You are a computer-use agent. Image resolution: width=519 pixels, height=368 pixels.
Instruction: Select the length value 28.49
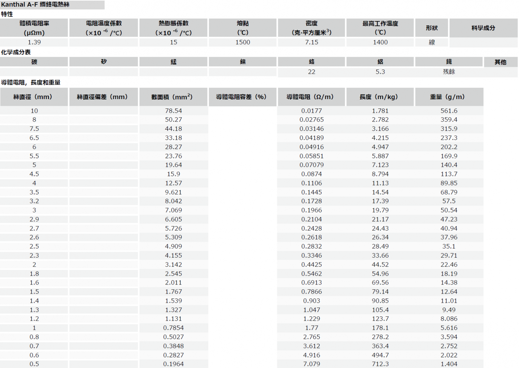[380, 247]
